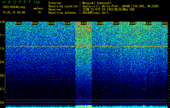170x108 pixels.
Task: Click the meteor label
Action: pyautogui.click(x=38, y=8)
